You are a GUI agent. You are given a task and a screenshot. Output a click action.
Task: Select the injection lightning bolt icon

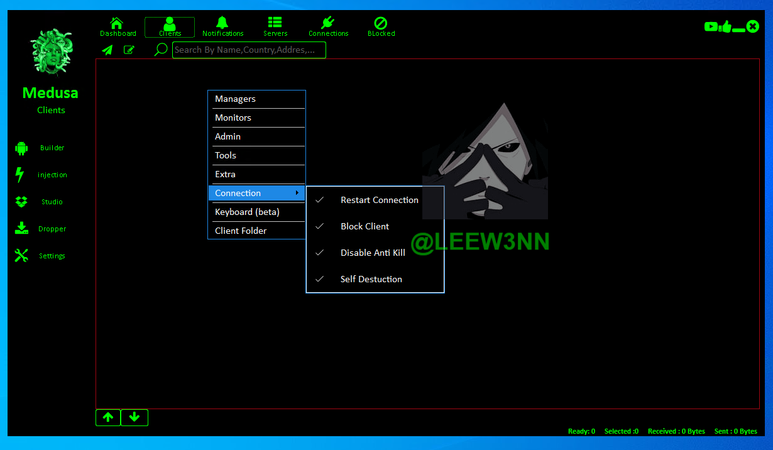click(x=20, y=175)
